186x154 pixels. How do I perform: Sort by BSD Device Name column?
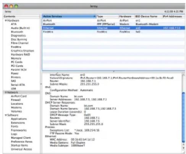(148, 16)
